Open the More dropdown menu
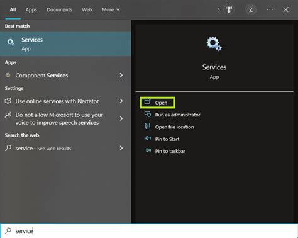This screenshot has height=238, width=298. [x=111, y=9]
